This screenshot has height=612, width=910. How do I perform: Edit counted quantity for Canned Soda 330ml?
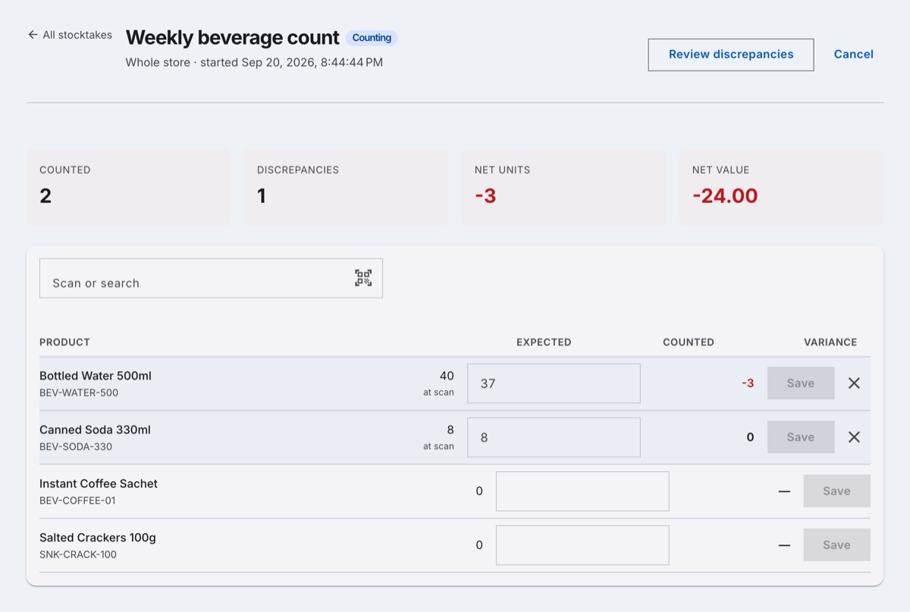554,437
